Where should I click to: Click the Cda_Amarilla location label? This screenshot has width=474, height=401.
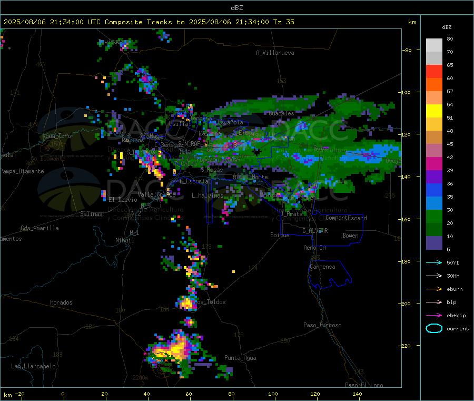coord(39,228)
